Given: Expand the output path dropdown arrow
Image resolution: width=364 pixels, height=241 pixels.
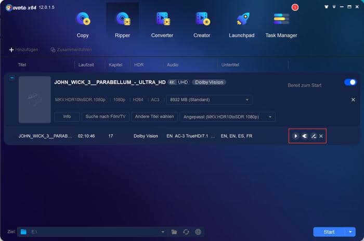Looking at the screenshot, I should pos(163,232).
